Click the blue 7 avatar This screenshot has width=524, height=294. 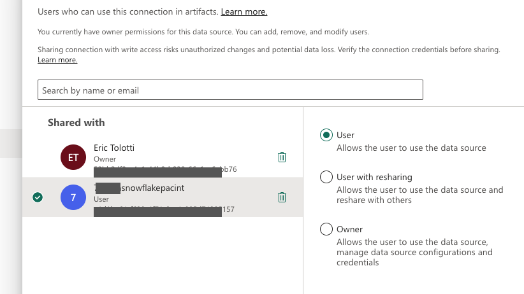(x=73, y=197)
